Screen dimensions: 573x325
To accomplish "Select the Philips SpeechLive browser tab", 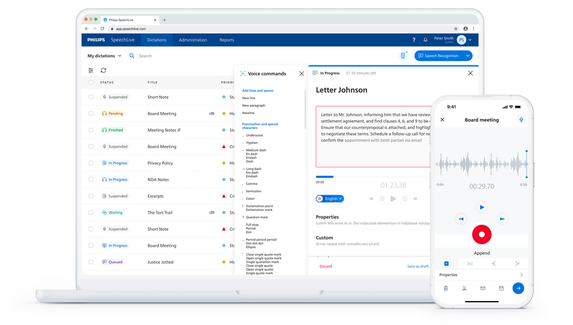I will pyautogui.click(x=130, y=20).
